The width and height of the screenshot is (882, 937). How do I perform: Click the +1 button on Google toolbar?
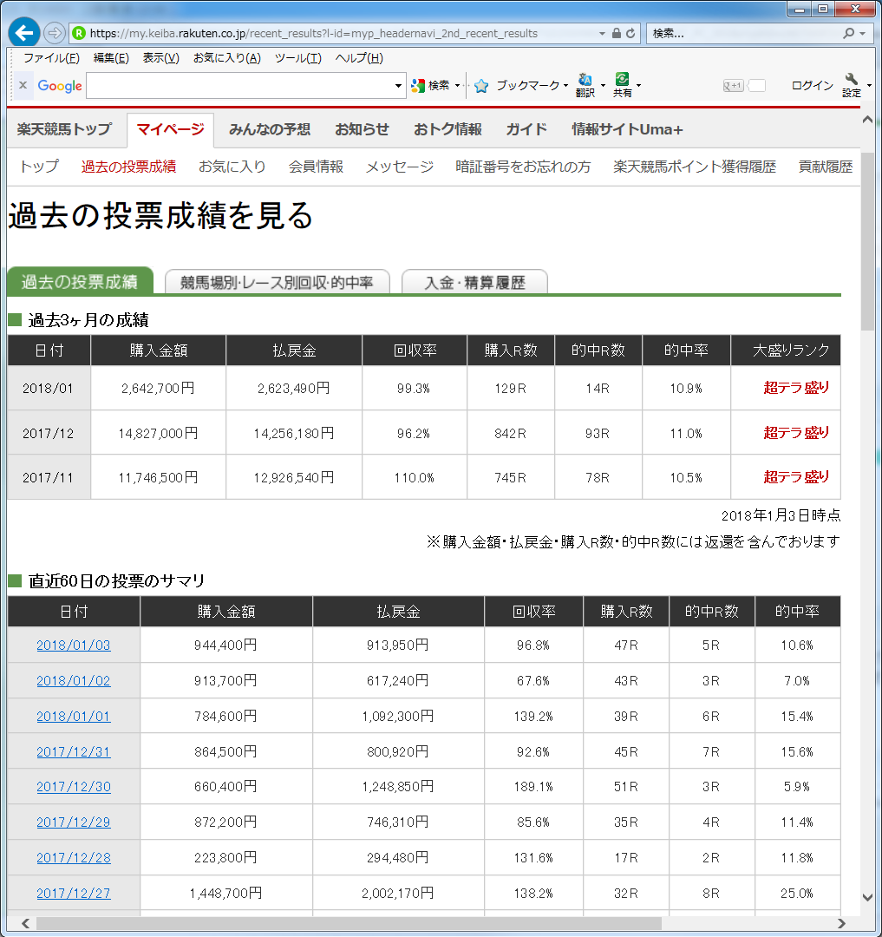(x=733, y=85)
